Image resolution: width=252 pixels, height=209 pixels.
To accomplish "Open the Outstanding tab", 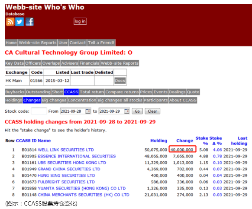I will click(x=38, y=92).
